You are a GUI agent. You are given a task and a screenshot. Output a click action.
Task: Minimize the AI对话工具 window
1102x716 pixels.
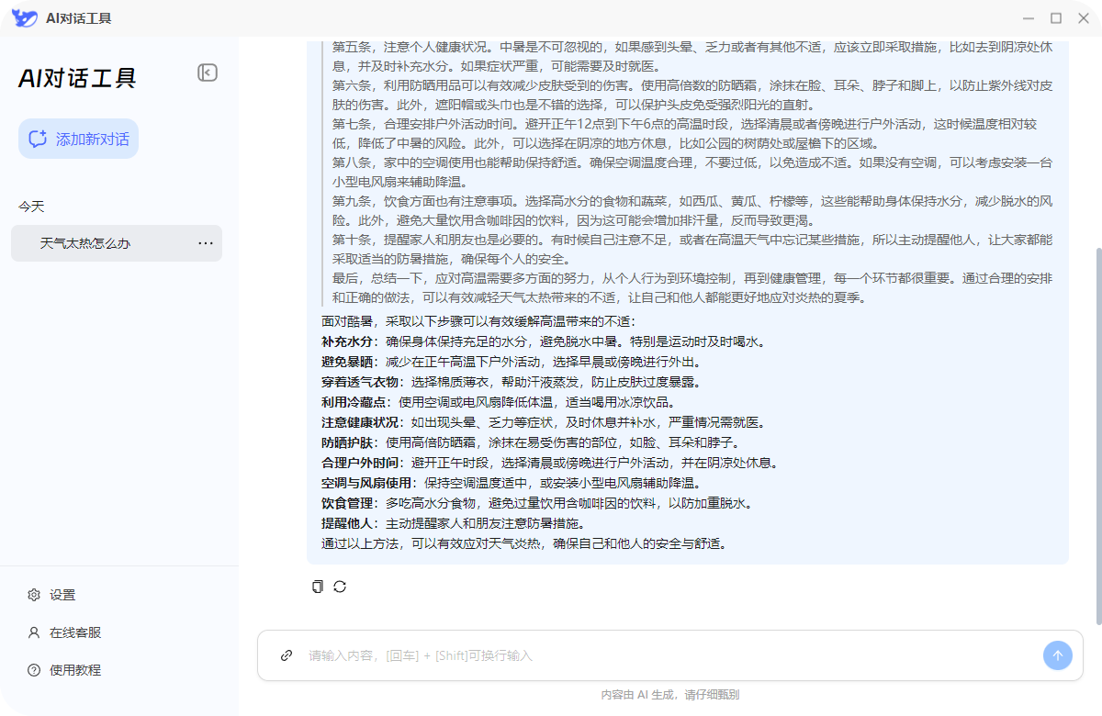pyautogui.click(x=1029, y=18)
